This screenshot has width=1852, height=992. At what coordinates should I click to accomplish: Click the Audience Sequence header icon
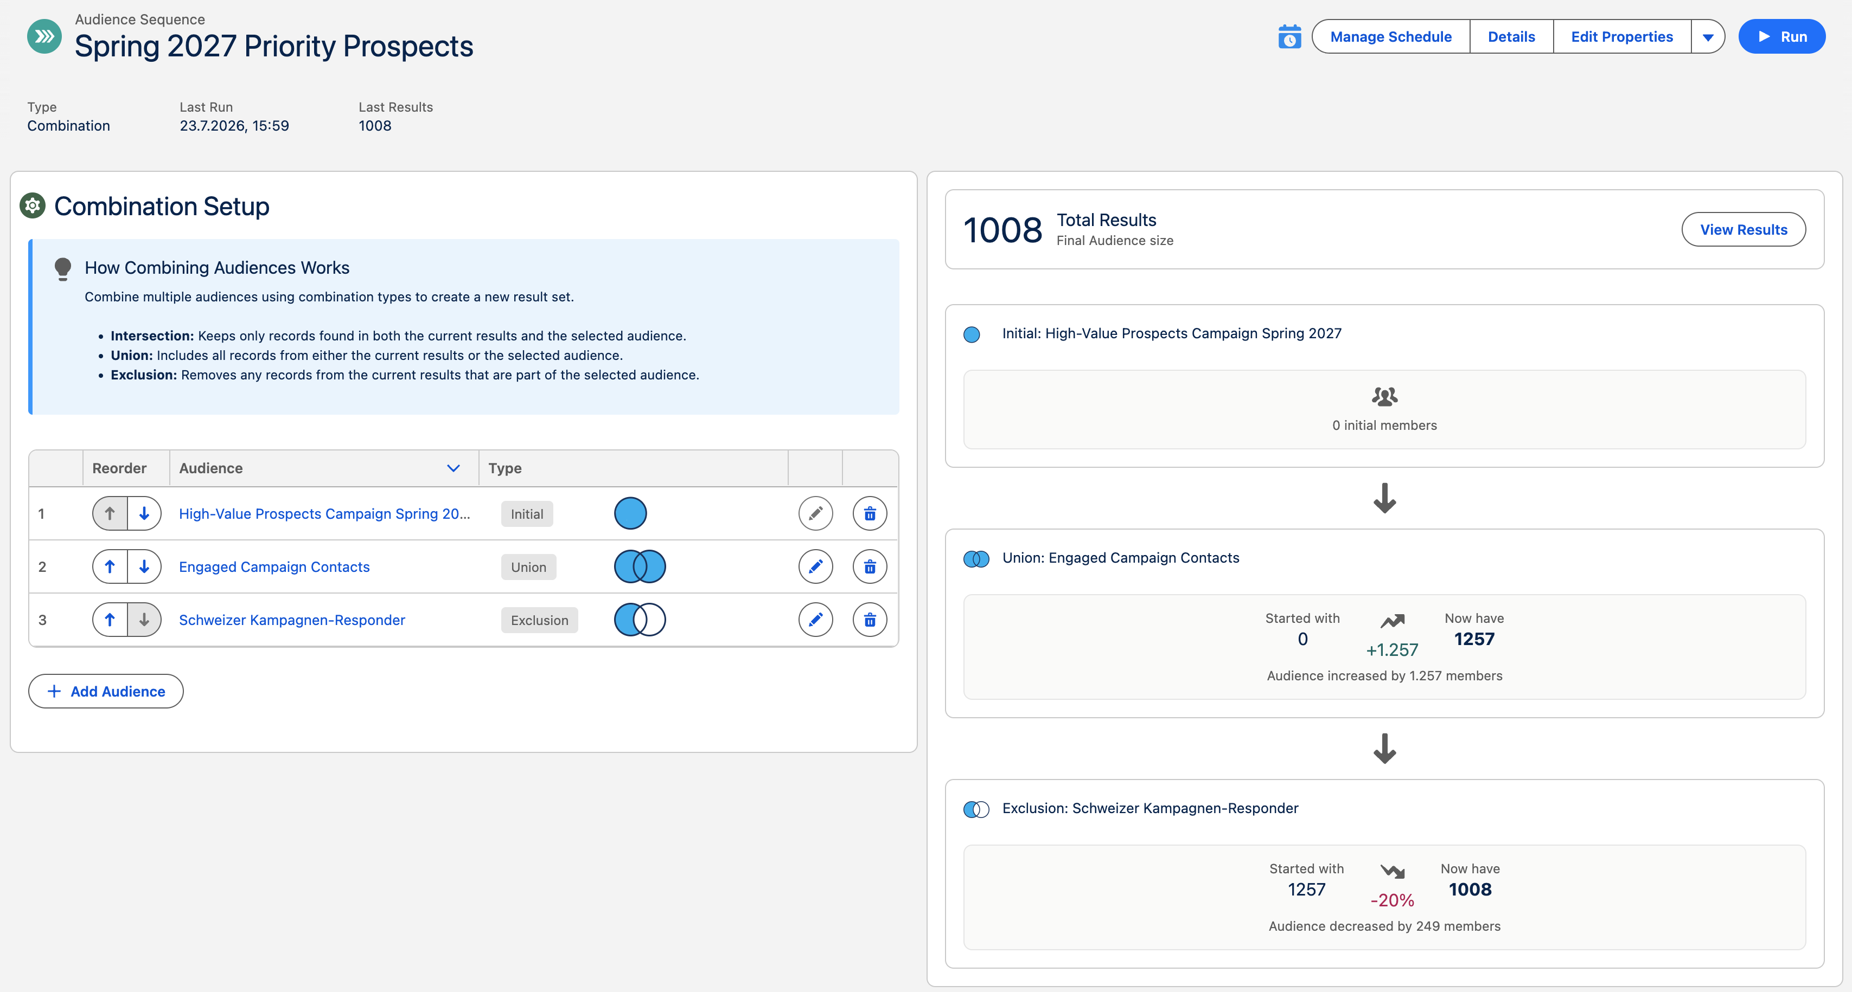tap(44, 36)
